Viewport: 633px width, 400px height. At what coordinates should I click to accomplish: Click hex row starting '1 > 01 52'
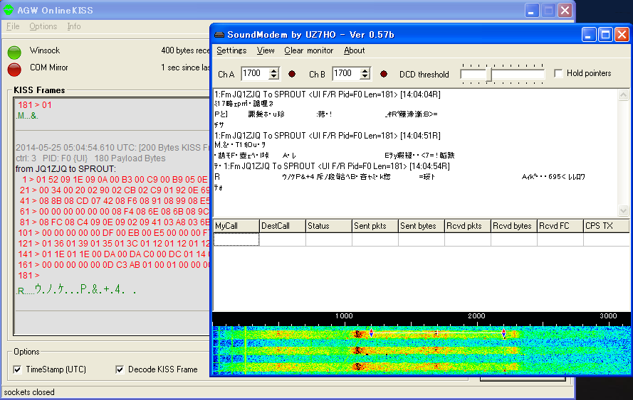pos(115,180)
